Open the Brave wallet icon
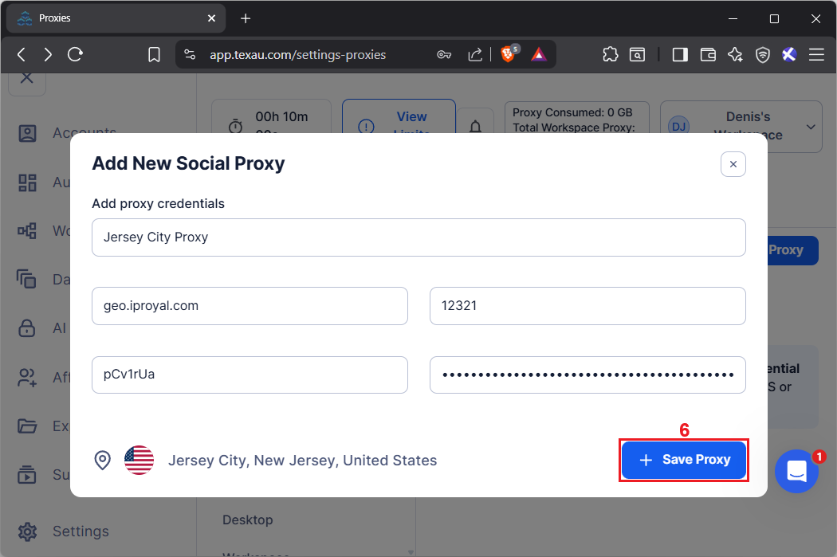 (x=708, y=54)
